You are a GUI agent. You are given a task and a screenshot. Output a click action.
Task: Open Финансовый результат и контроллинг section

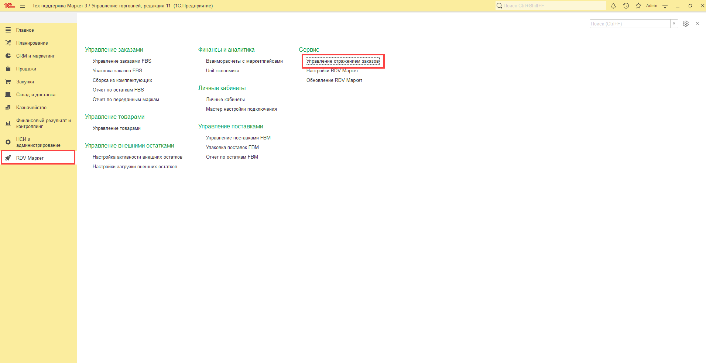point(38,124)
